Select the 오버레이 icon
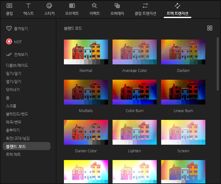The image size is (221, 184). (117, 6)
